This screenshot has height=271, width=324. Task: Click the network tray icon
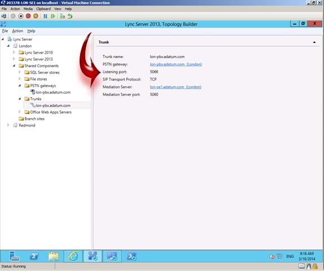click(279, 256)
